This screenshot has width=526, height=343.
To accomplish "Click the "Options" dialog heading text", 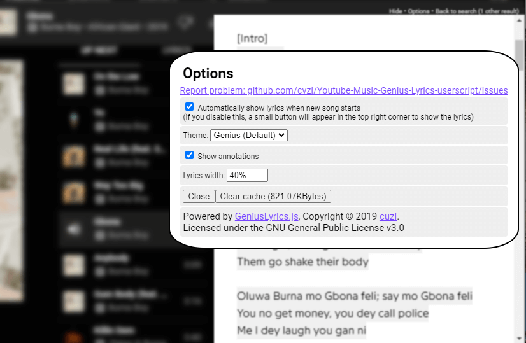I will click(x=208, y=73).
